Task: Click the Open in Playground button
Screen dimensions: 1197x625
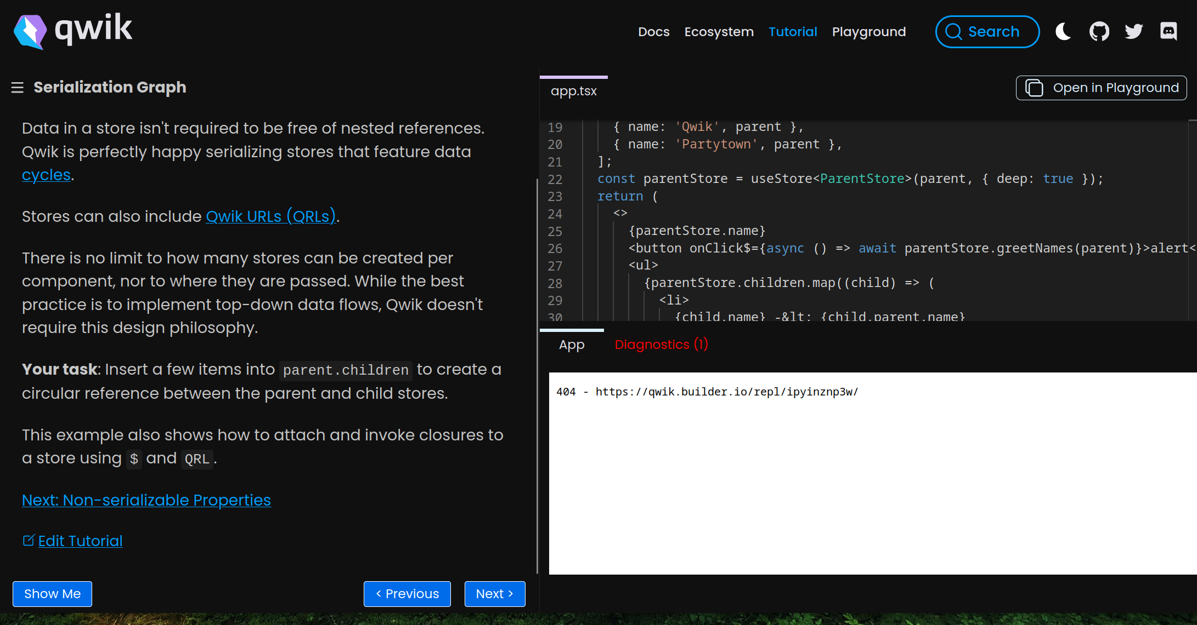Action: coord(1101,88)
